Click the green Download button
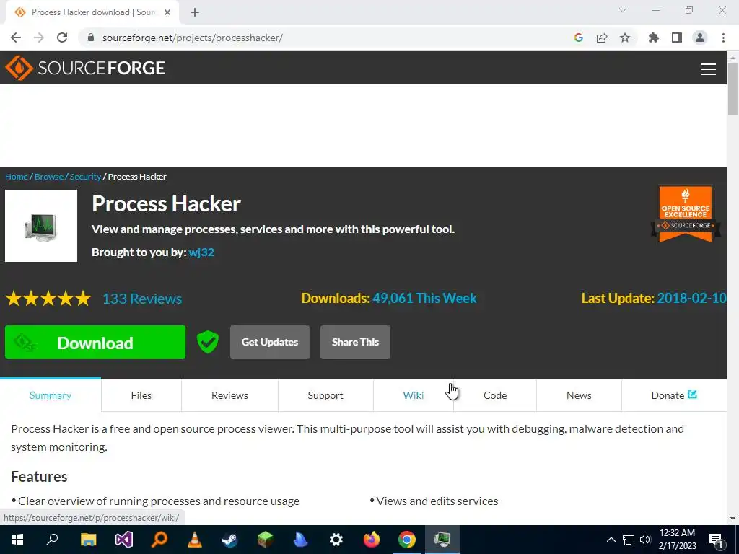This screenshot has height=554, width=739. tap(95, 342)
